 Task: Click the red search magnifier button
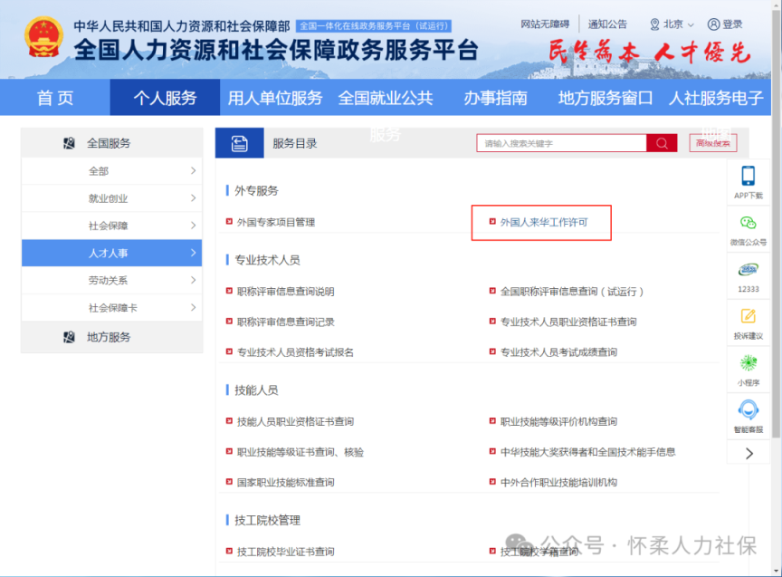pos(662,143)
